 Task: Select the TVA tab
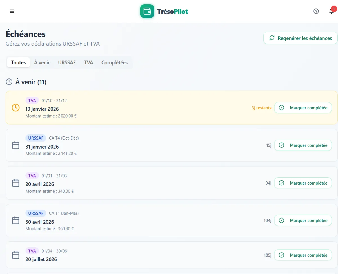[x=88, y=62]
